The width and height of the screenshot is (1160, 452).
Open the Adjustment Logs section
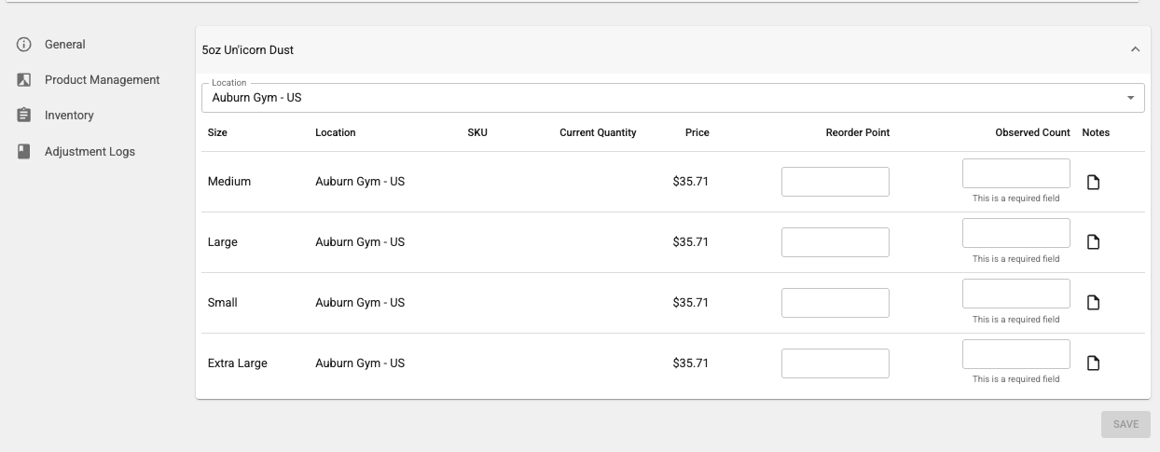tap(90, 151)
